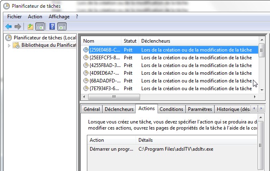Select task named {259E046B-C...
The width and height of the screenshot is (270, 171).
[105, 50]
